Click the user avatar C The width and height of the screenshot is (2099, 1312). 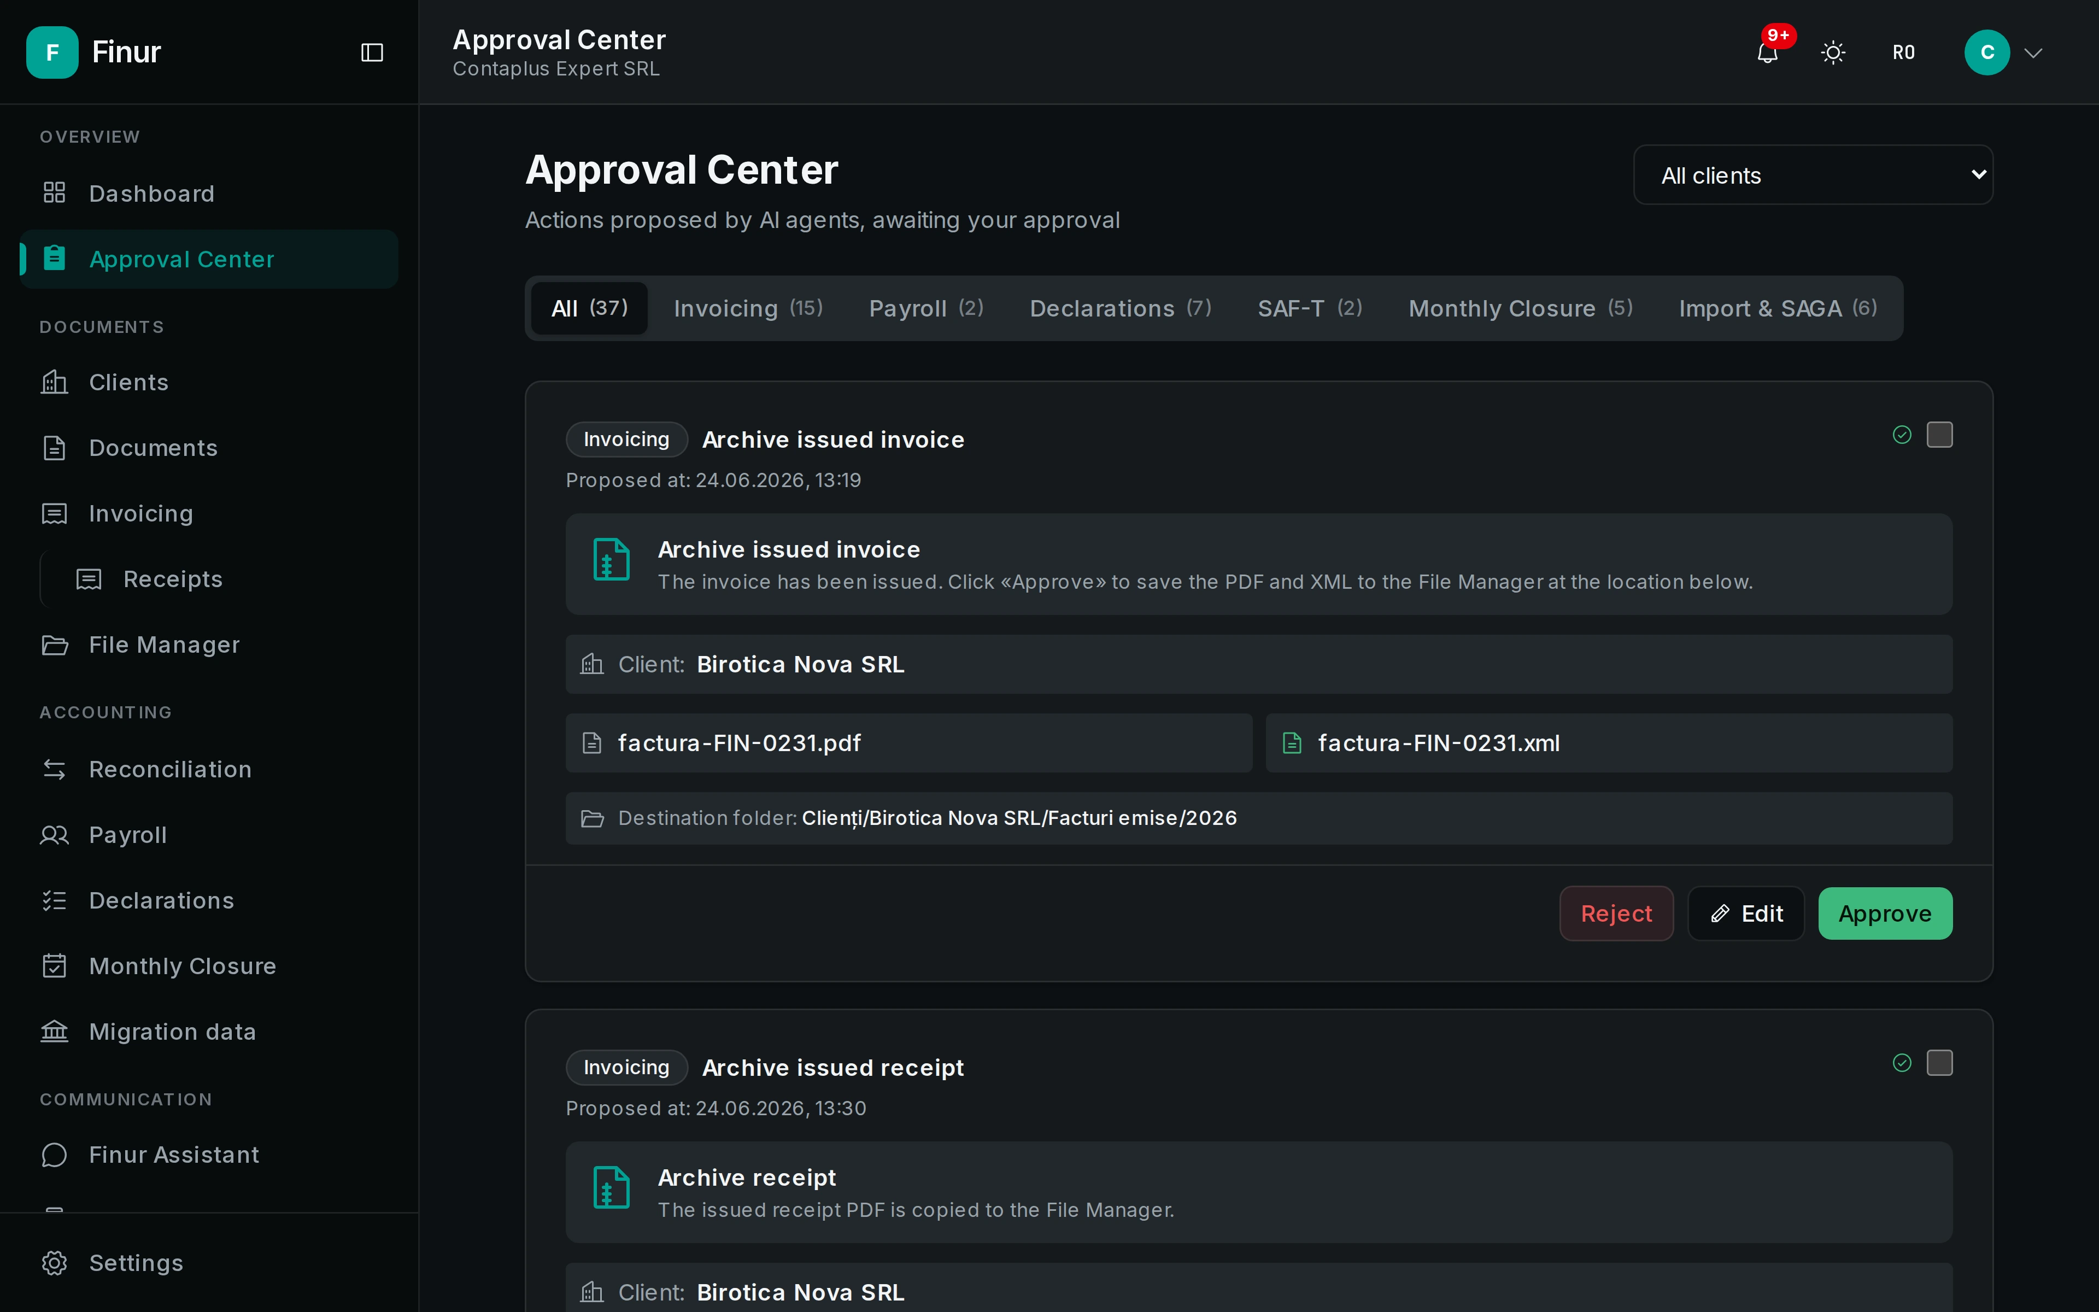click(x=1987, y=53)
